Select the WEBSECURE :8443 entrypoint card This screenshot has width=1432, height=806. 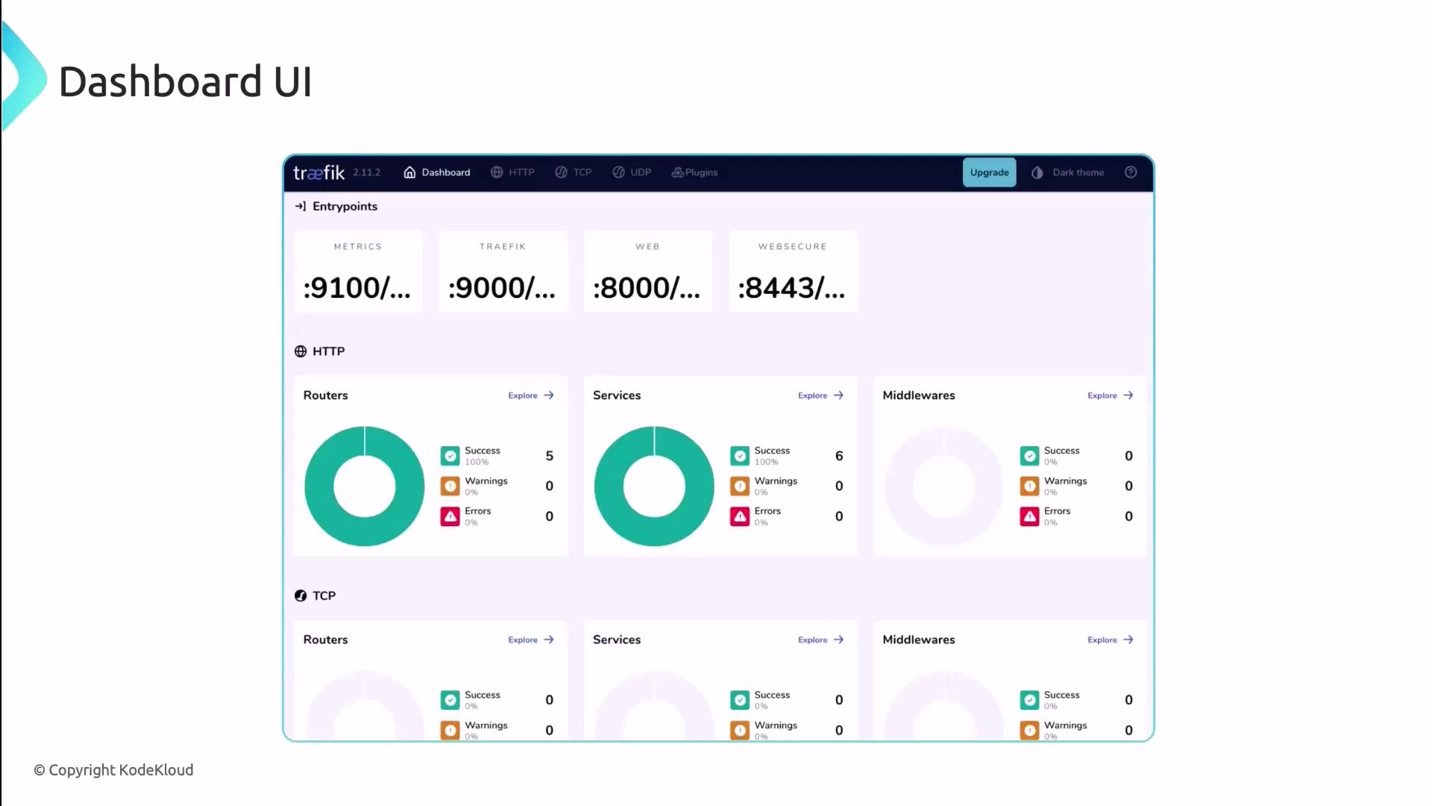point(792,272)
